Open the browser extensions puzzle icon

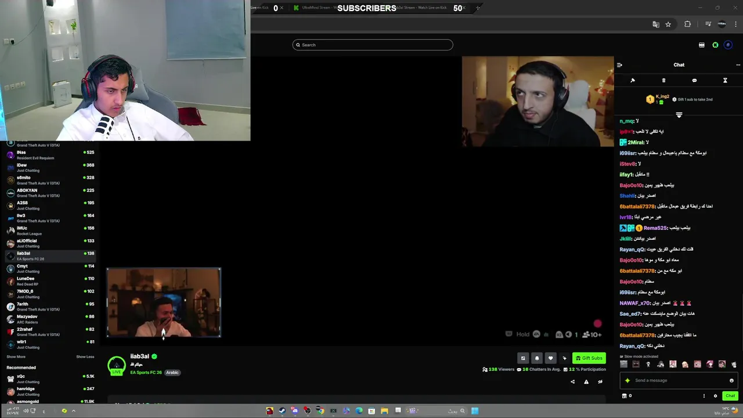[688, 24]
